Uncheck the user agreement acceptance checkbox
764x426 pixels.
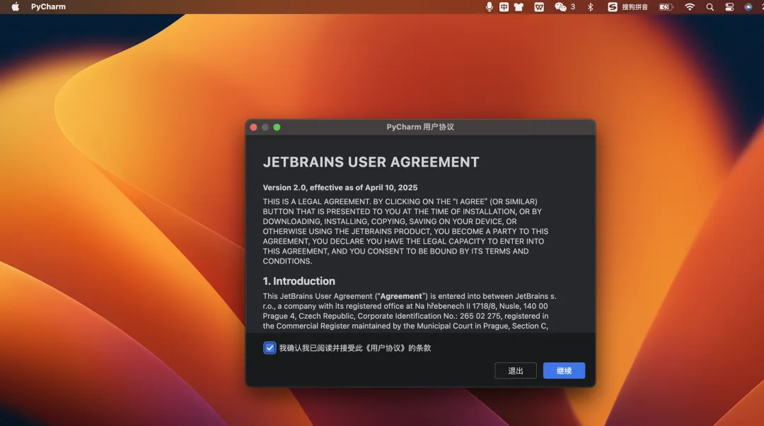pyautogui.click(x=270, y=348)
